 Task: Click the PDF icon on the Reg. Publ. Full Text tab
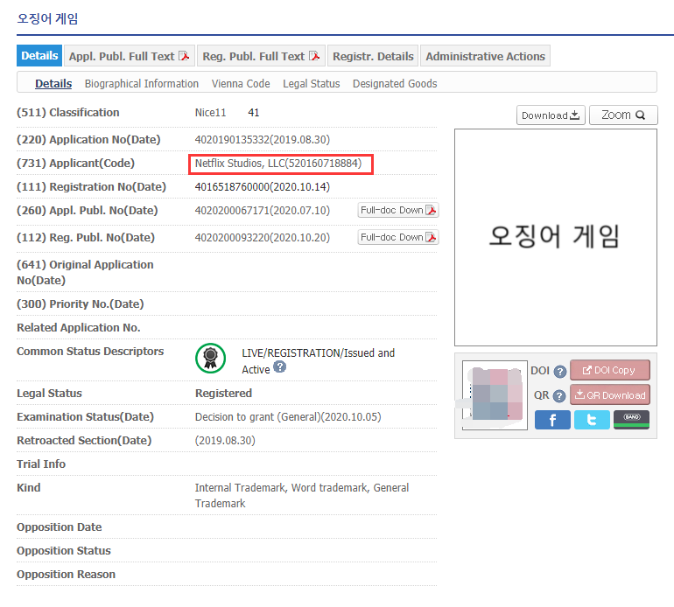point(314,56)
